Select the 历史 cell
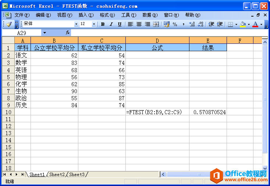The height and width of the screenshot is (186, 270). (22, 105)
